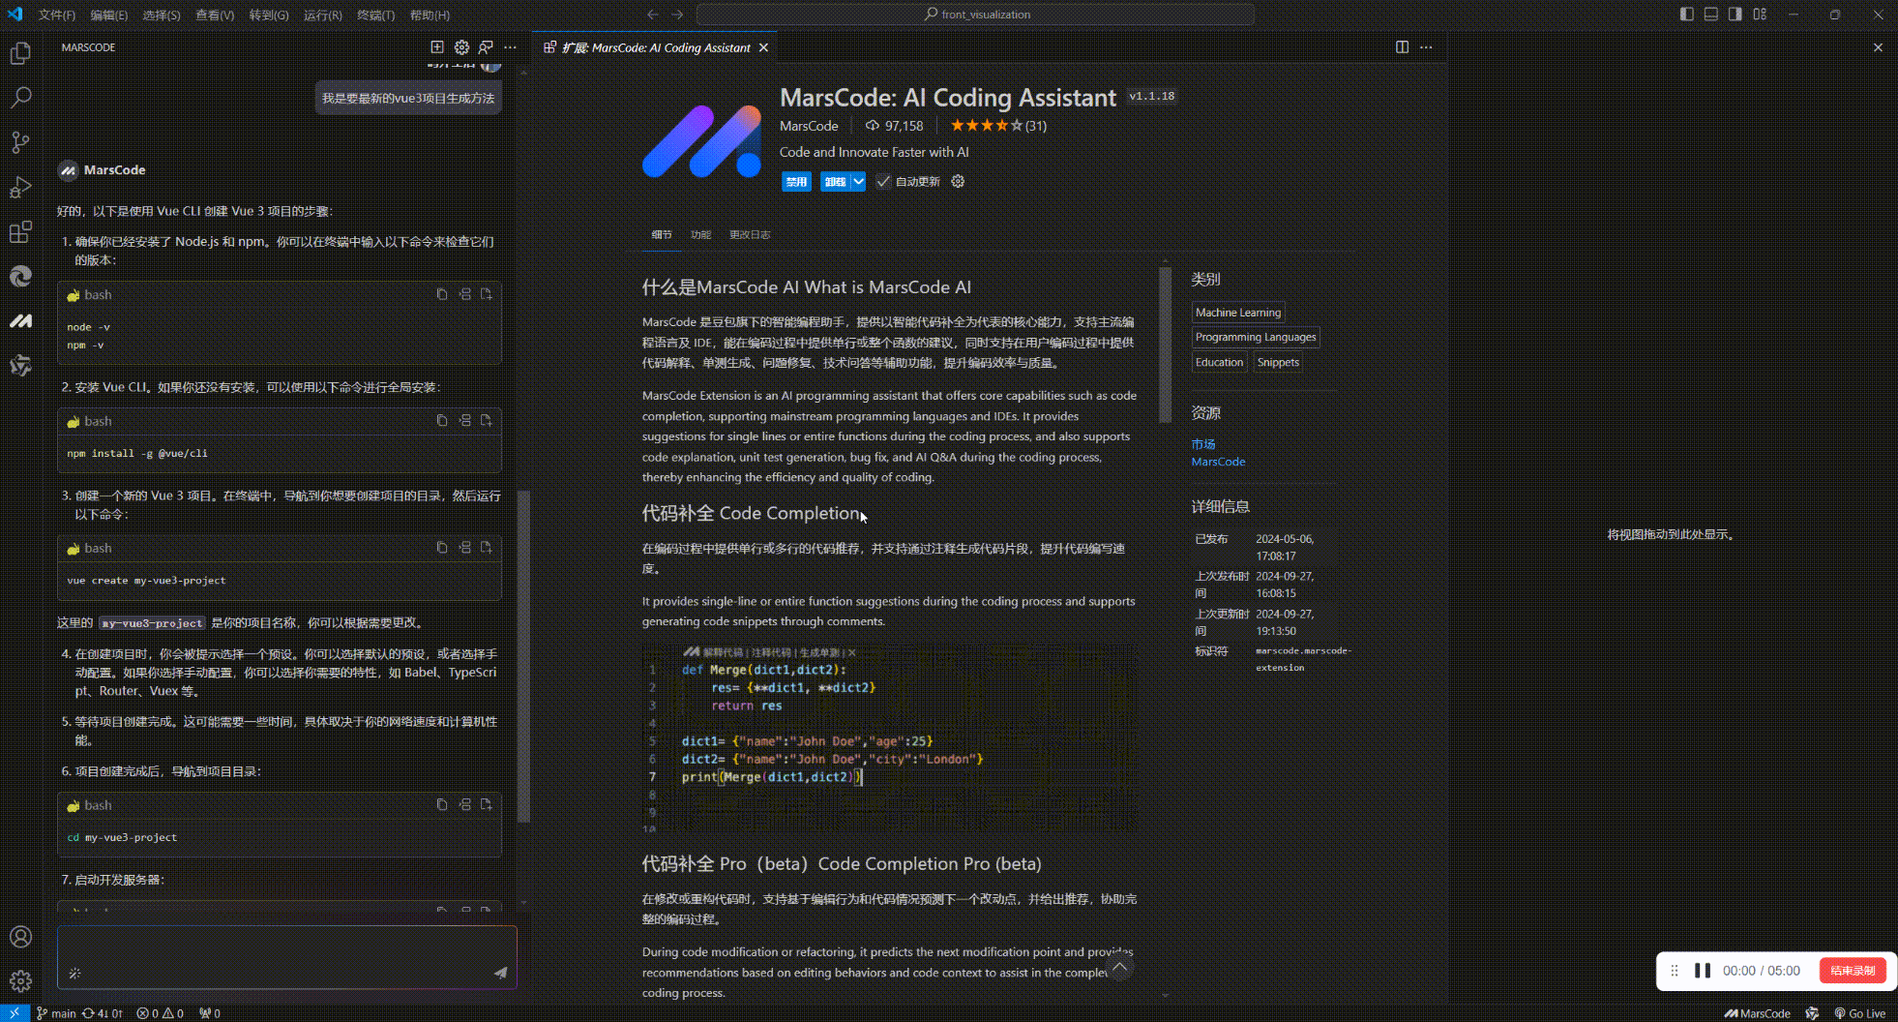Viewport: 1898px width, 1022px height.
Task: Insert the 'node -v' code block at cursor
Action: click(465, 294)
